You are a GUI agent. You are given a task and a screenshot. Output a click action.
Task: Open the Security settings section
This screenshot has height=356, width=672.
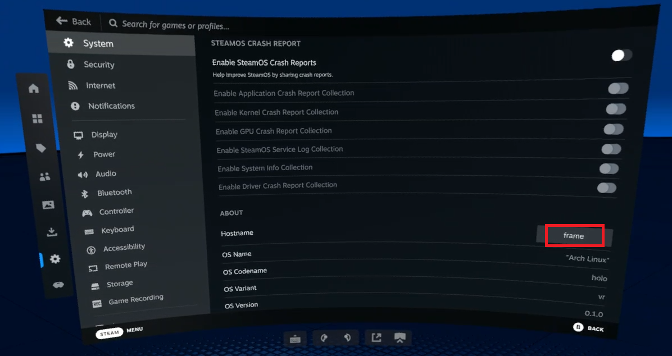click(x=99, y=65)
